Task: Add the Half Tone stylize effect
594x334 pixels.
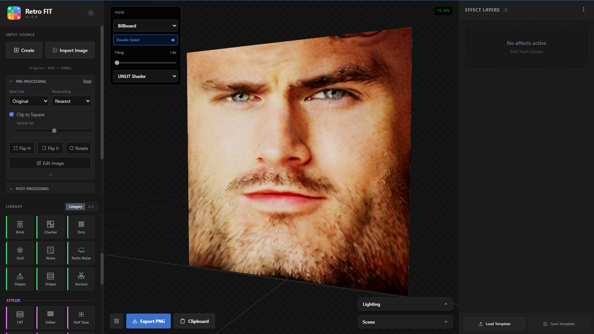Action: (81, 318)
